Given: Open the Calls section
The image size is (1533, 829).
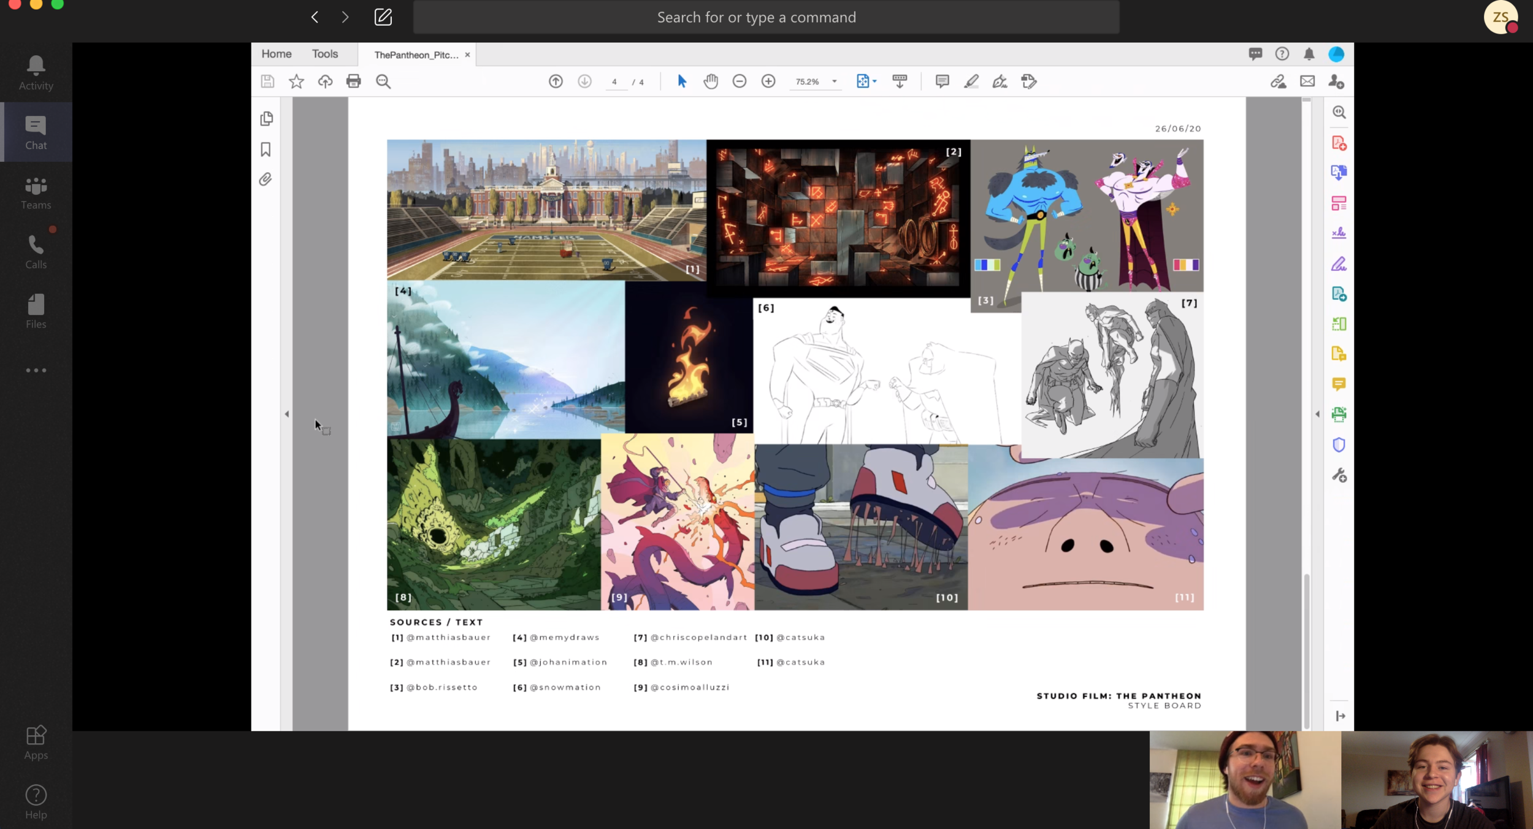Looking at the screenshot, I should click(36, 251).
